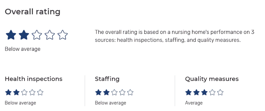Click the Overall rating heading
The width and height of the screenshot is (265, 111).
point(32,12)
